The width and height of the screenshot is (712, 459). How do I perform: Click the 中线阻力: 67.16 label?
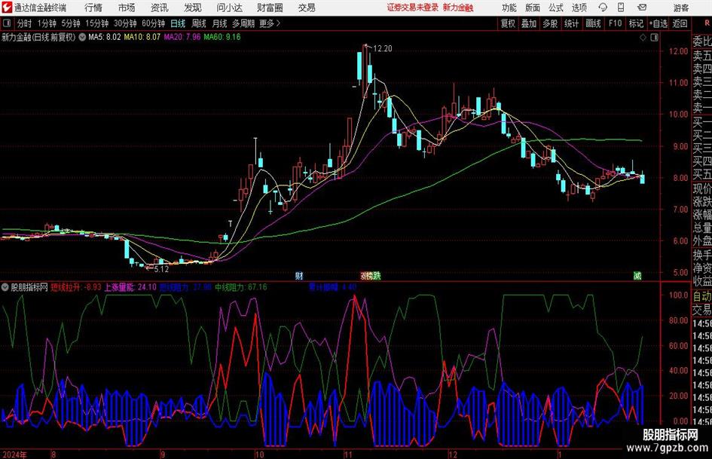click(x=241, y=287)
